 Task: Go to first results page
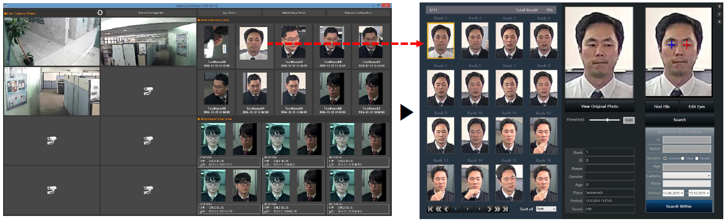(431, 209)
